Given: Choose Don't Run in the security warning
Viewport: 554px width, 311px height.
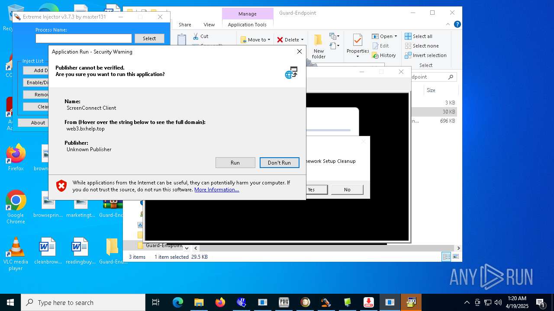Looking at the screenshot, I should 279,162.
